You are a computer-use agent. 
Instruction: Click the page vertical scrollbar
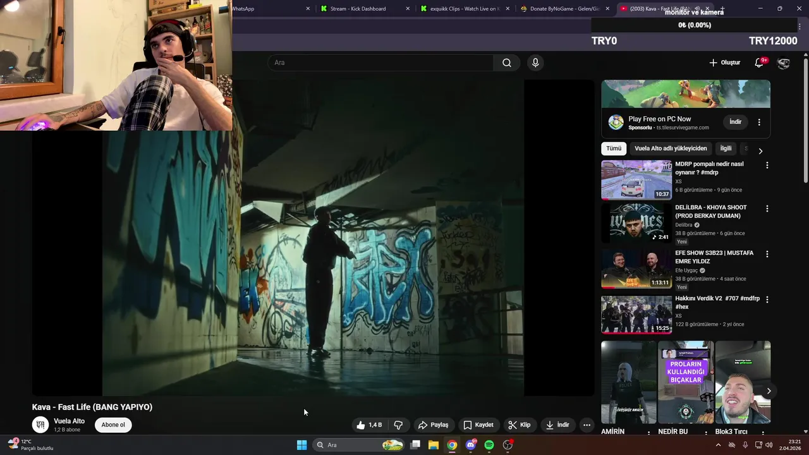coord(806,120)
